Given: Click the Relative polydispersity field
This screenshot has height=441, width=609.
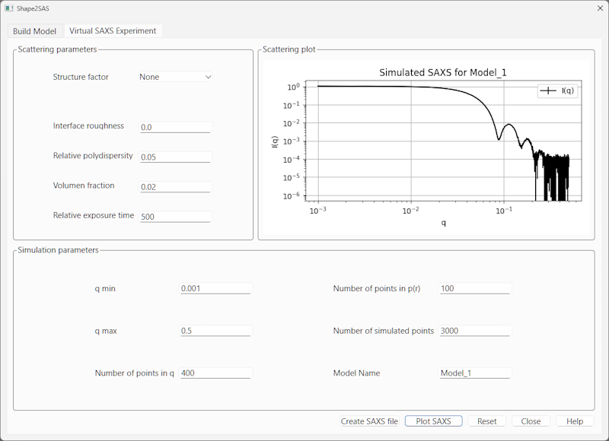Looking at the screenshot, I should click(x=175, y=157).
